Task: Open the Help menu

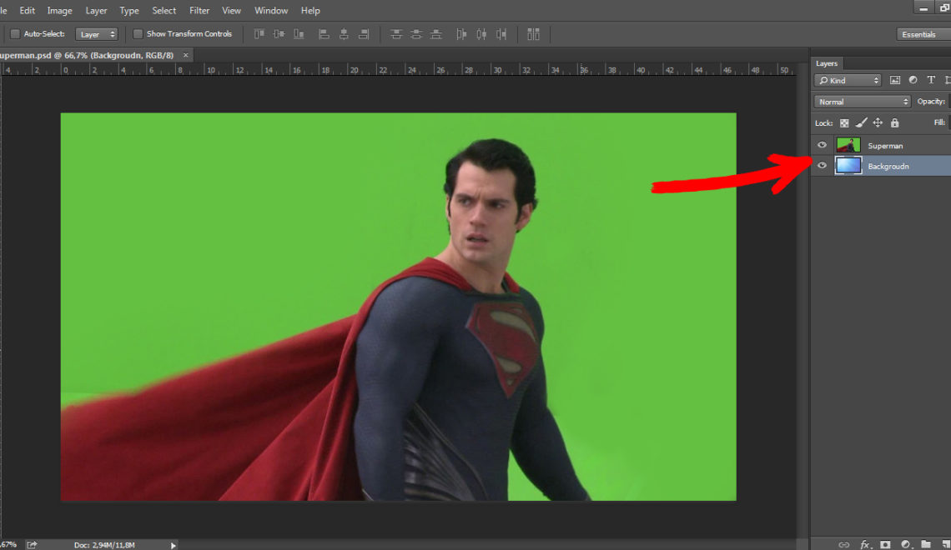Action: [x=310, y=10]
